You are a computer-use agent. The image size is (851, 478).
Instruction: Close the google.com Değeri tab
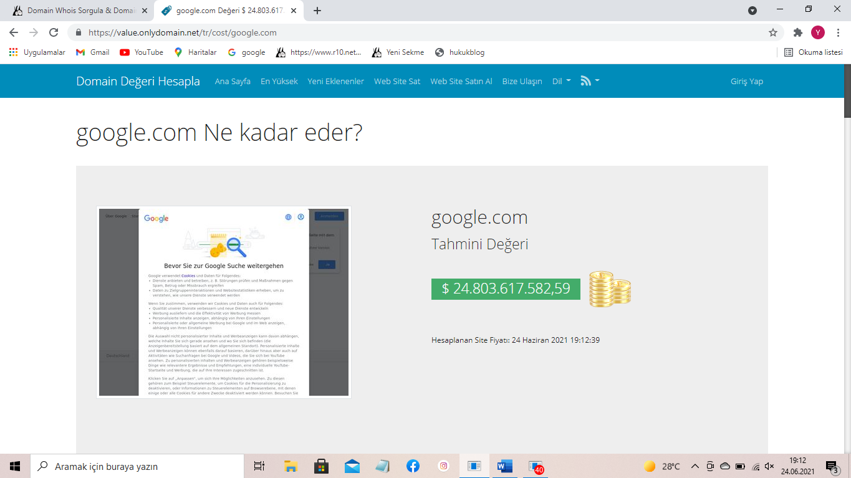(294, 11)
